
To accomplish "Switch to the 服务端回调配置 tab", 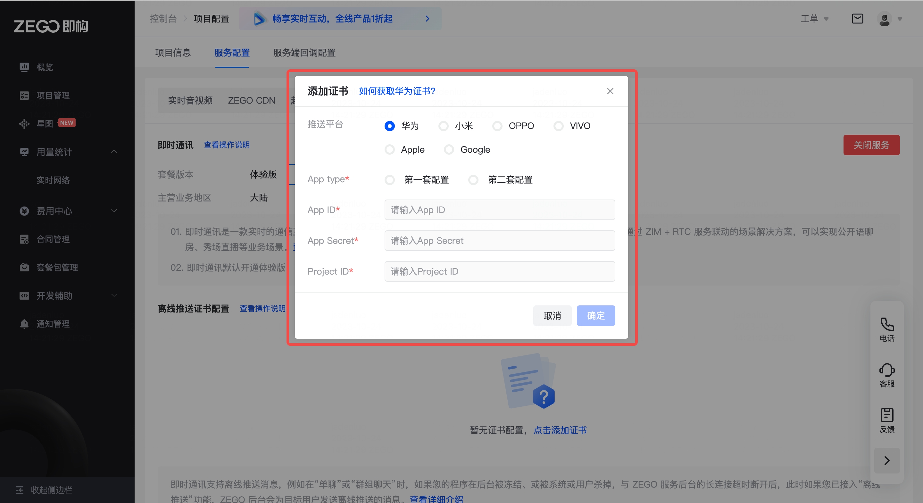I will pyautogui.click(x=304, y=53).
